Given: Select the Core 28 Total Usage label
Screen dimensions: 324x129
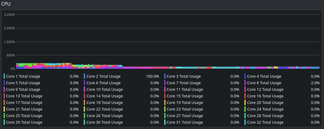Looking at the screenshot, I should click(x=265, y=116).
